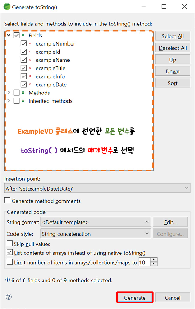The width and height of the screenshot is (195, 309).
Task: Click the private field icon beside exampleDate
Action: [30, 84]
